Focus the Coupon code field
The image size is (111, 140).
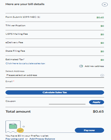pyautogui.click(x=67, y=102)
